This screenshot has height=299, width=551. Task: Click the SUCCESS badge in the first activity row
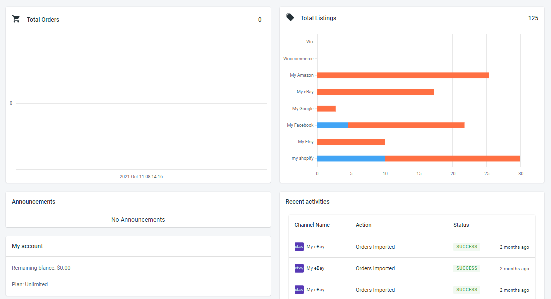coord(466,247)
